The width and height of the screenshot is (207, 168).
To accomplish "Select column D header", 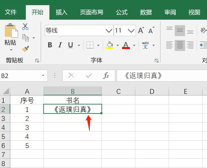I will tap(152, 91).
